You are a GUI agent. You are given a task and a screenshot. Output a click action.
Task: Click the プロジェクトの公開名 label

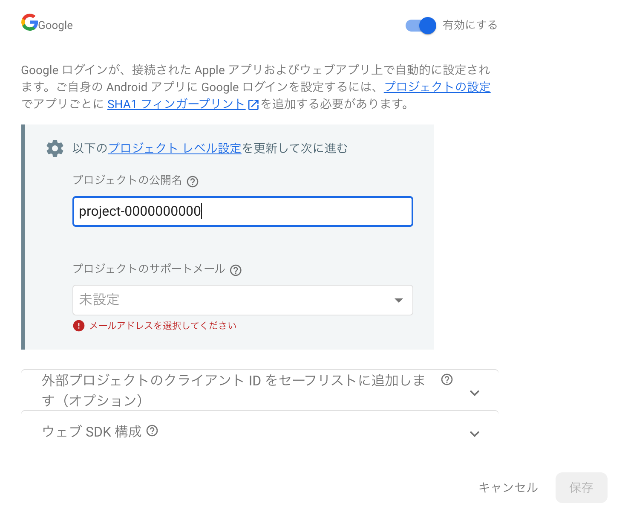tap(127, 180)
